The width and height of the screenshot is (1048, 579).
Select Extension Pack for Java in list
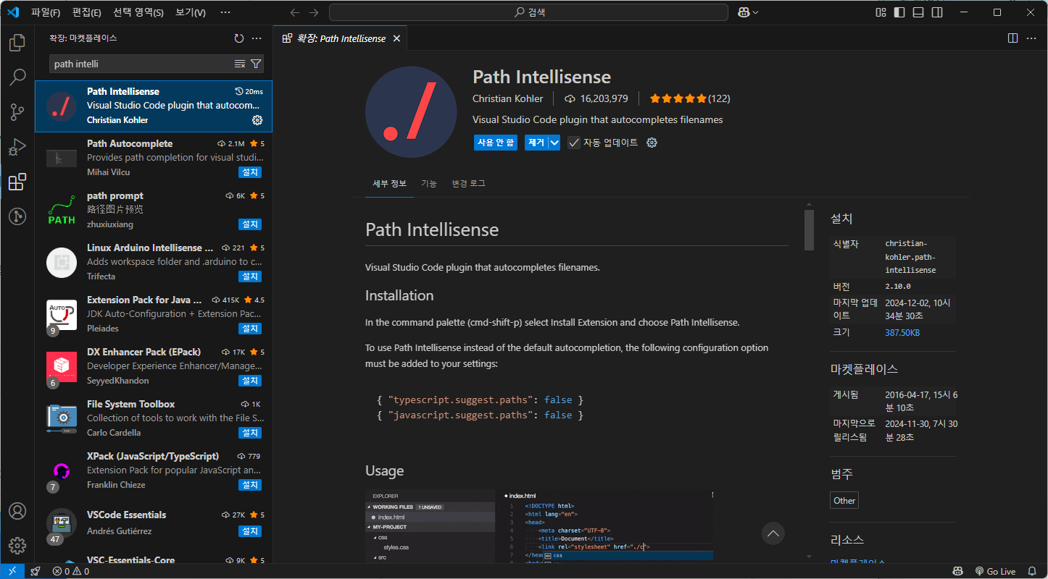pyautogui.click(x=153, y=314)
